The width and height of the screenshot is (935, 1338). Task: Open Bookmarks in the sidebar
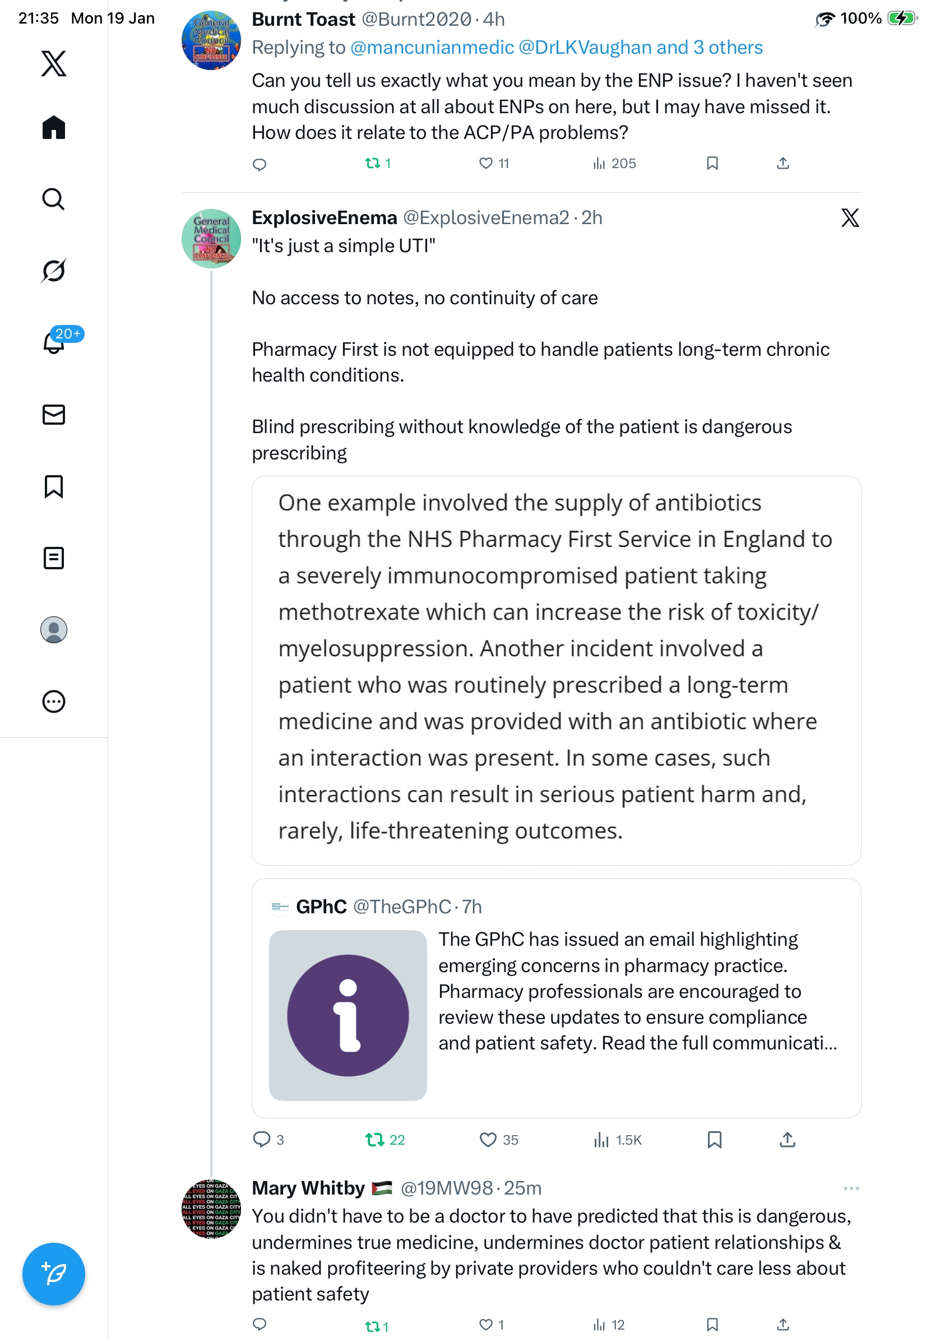54,486
